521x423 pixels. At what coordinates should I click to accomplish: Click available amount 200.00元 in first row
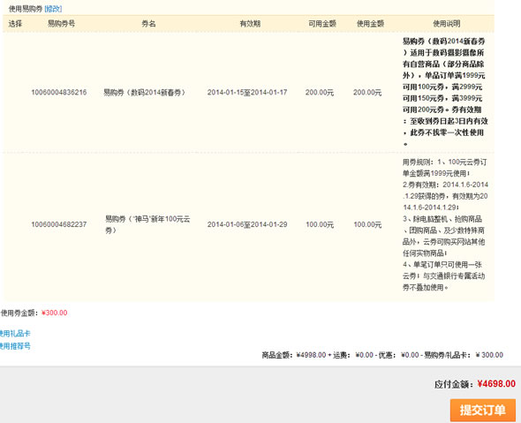(x=320, y=93)
